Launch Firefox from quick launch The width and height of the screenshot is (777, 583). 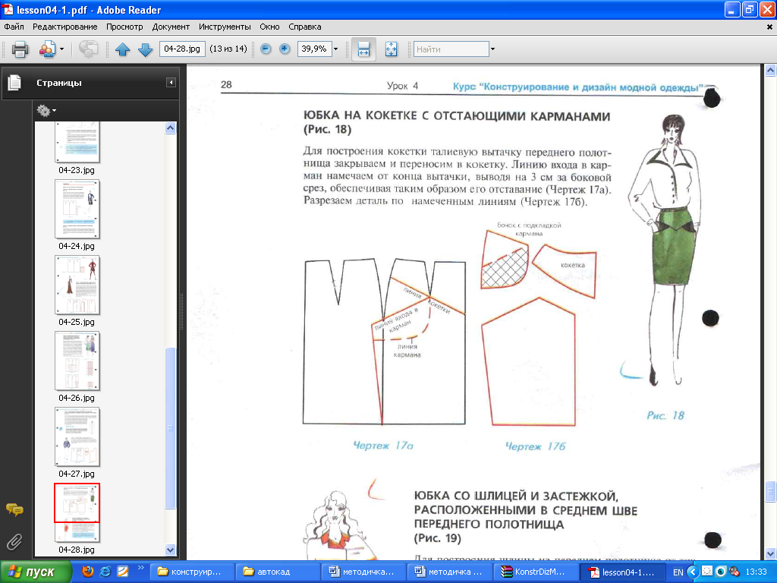point(88,572)
